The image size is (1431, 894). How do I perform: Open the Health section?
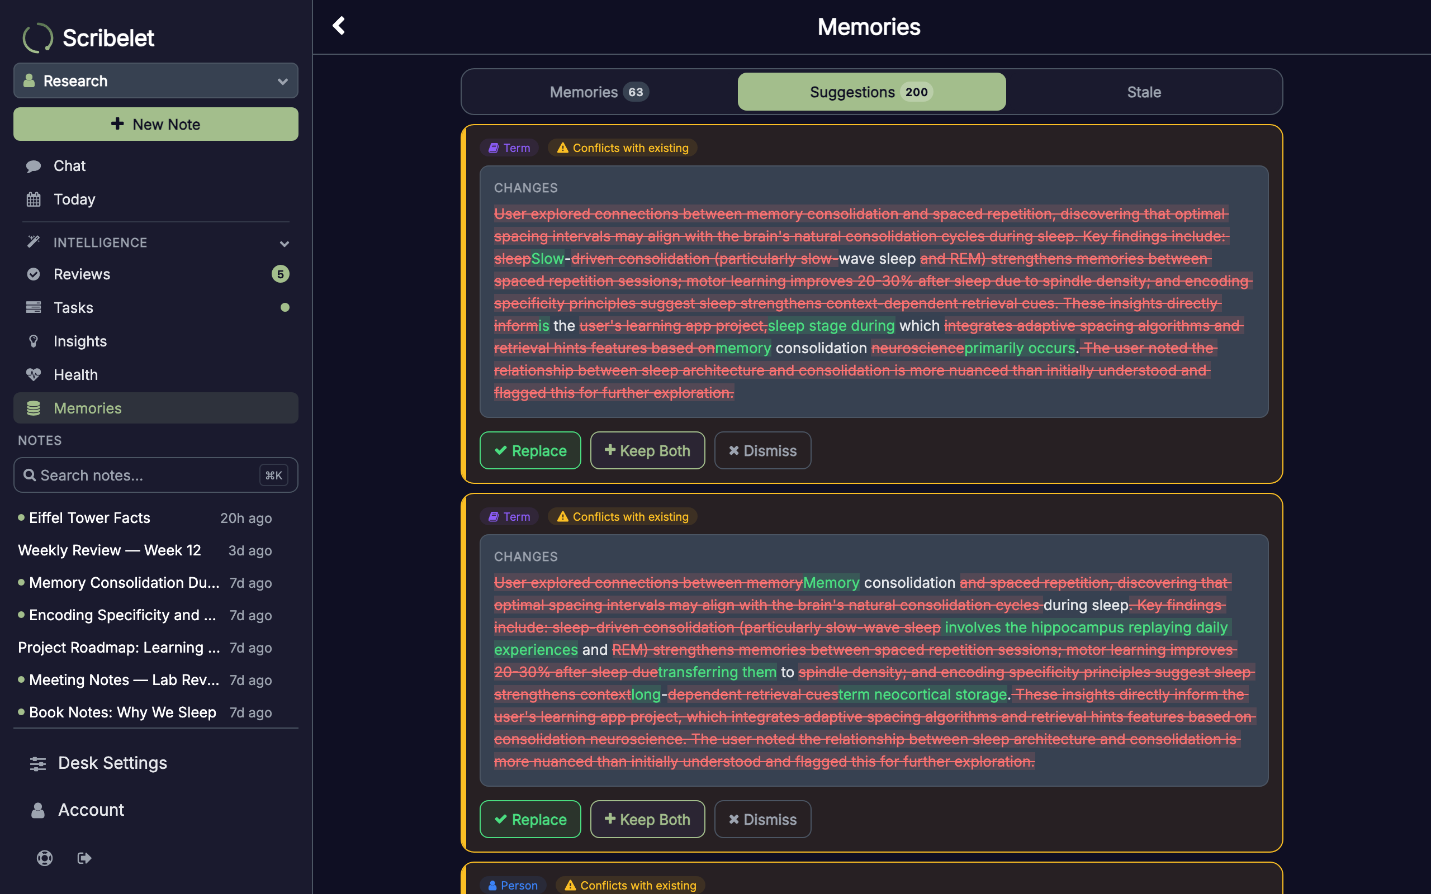click(155, 374)
